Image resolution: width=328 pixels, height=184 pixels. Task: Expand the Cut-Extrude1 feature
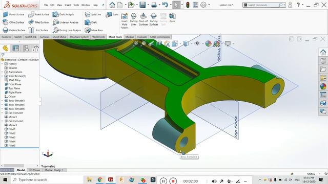click(2, 113)
